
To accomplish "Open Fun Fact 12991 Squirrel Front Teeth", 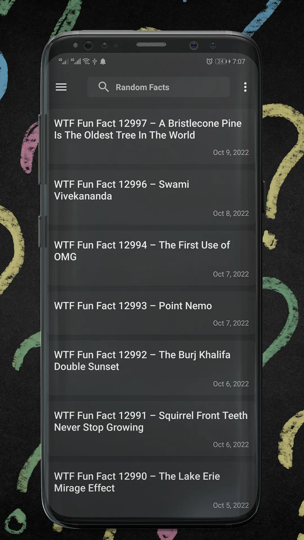I will 152,429.
